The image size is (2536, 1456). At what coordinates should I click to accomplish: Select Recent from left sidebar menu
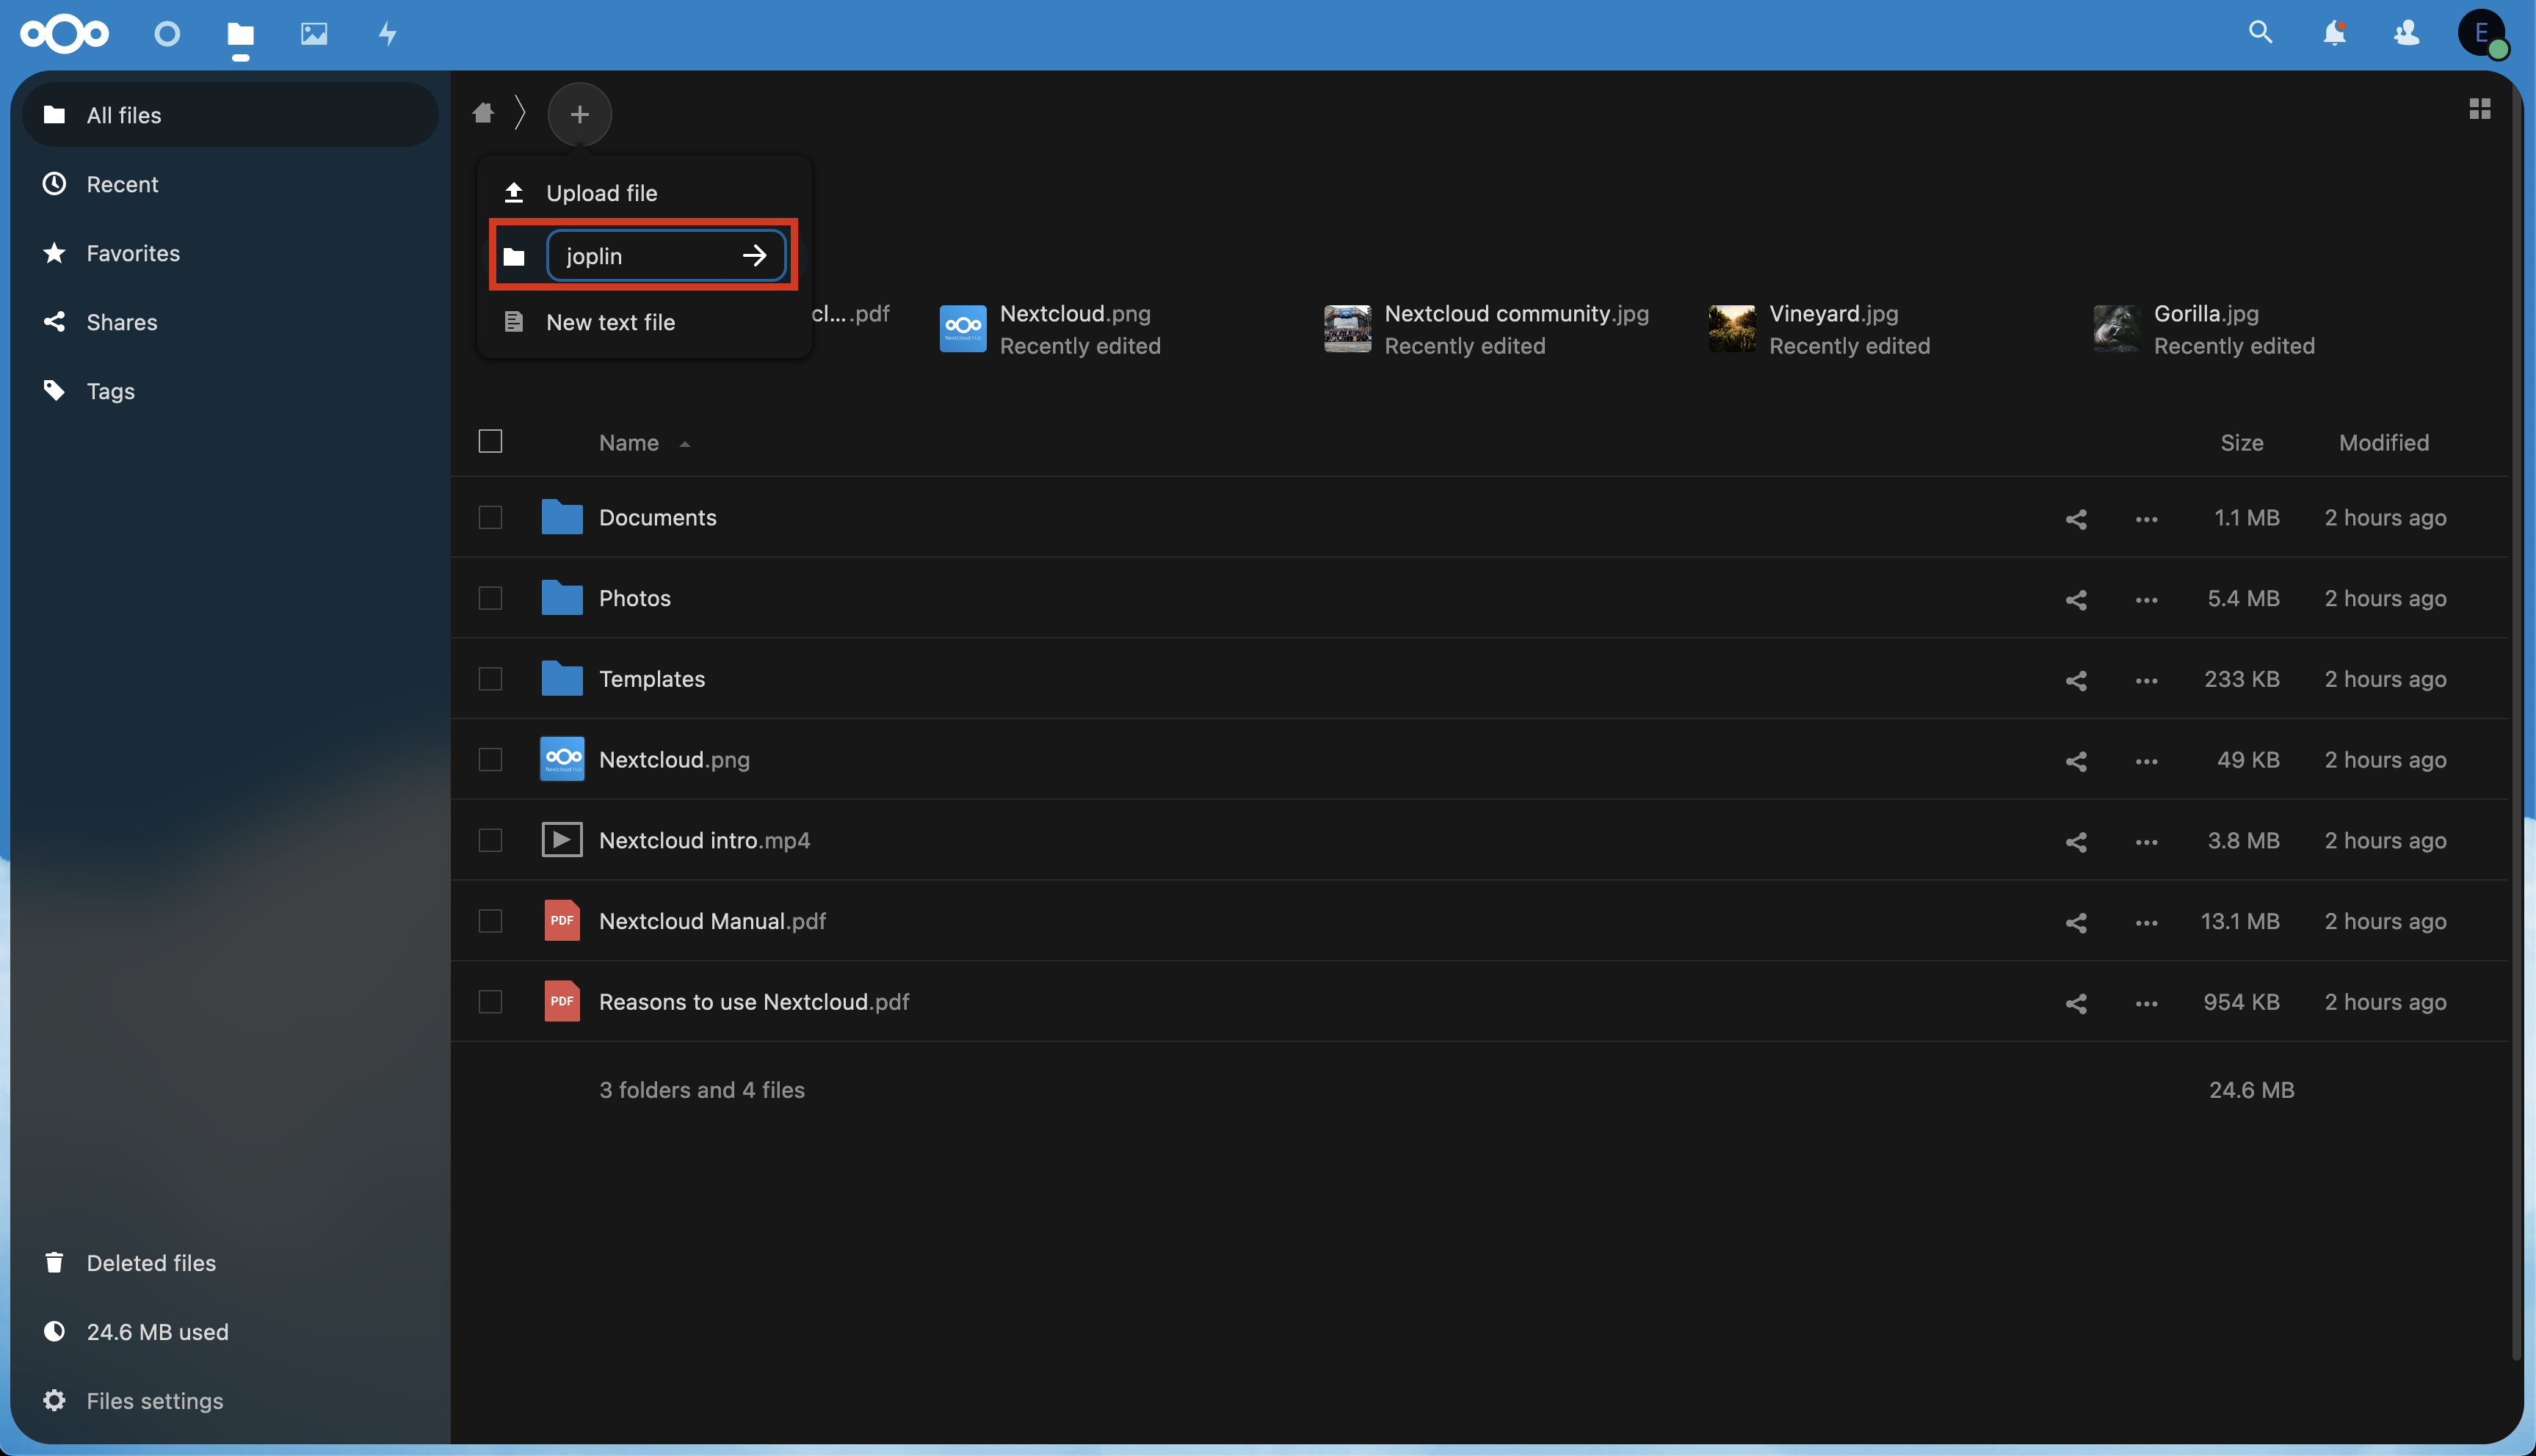click(122, 181)
